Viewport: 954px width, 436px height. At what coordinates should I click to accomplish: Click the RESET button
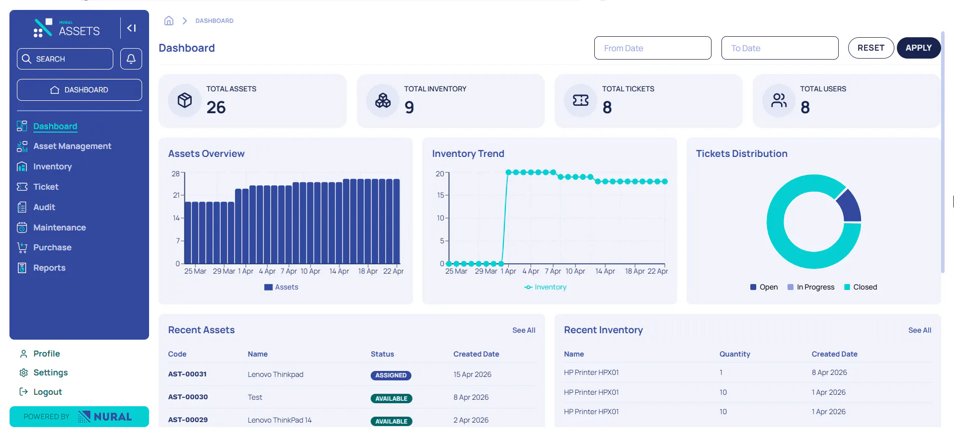tap(871, 48)
